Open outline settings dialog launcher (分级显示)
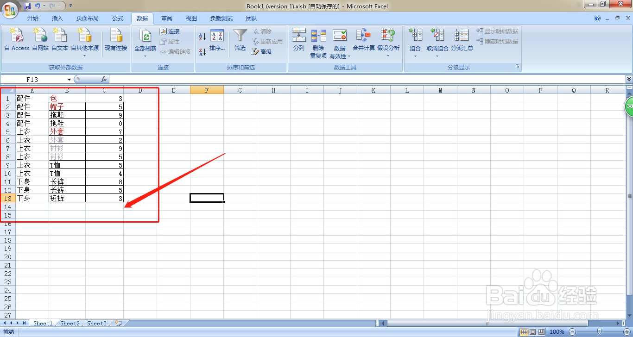This screenshot has width=633, height=337. (x=518, y=67)
